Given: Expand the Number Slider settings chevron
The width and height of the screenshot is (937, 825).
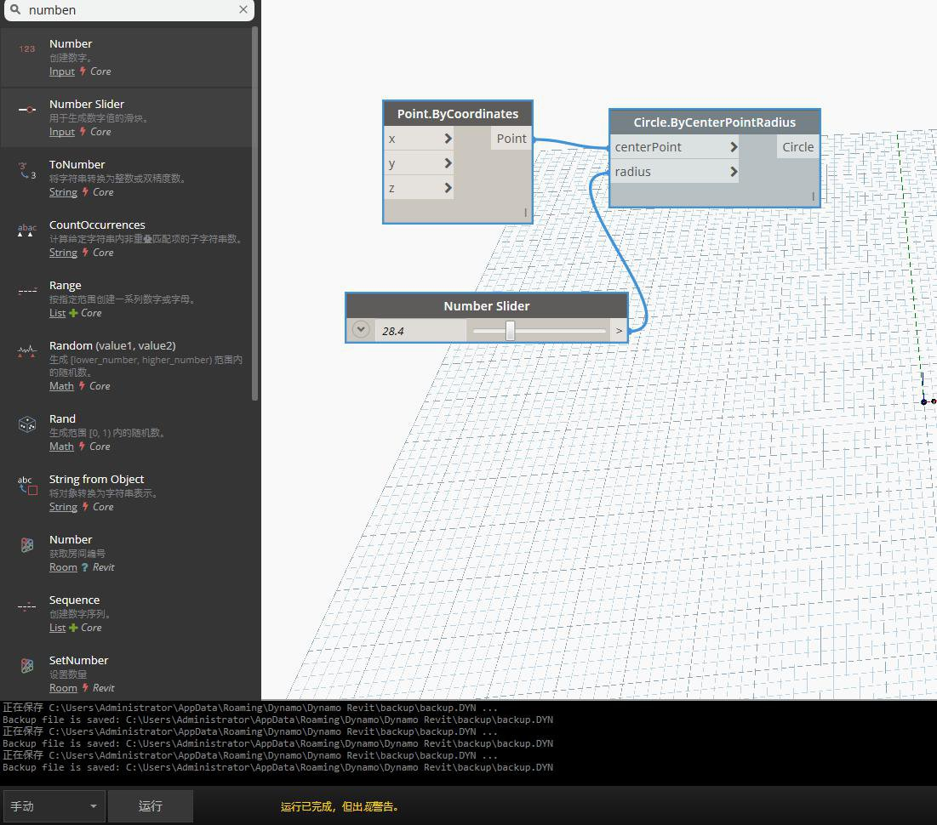Looking at the screenshot, I should pyautogui.click(x=361, y=330).
